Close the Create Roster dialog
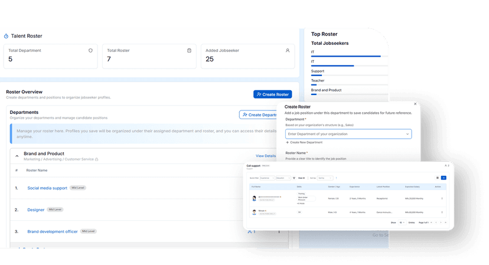The height and width of the screenshot is (265, 489). (415, 104)
